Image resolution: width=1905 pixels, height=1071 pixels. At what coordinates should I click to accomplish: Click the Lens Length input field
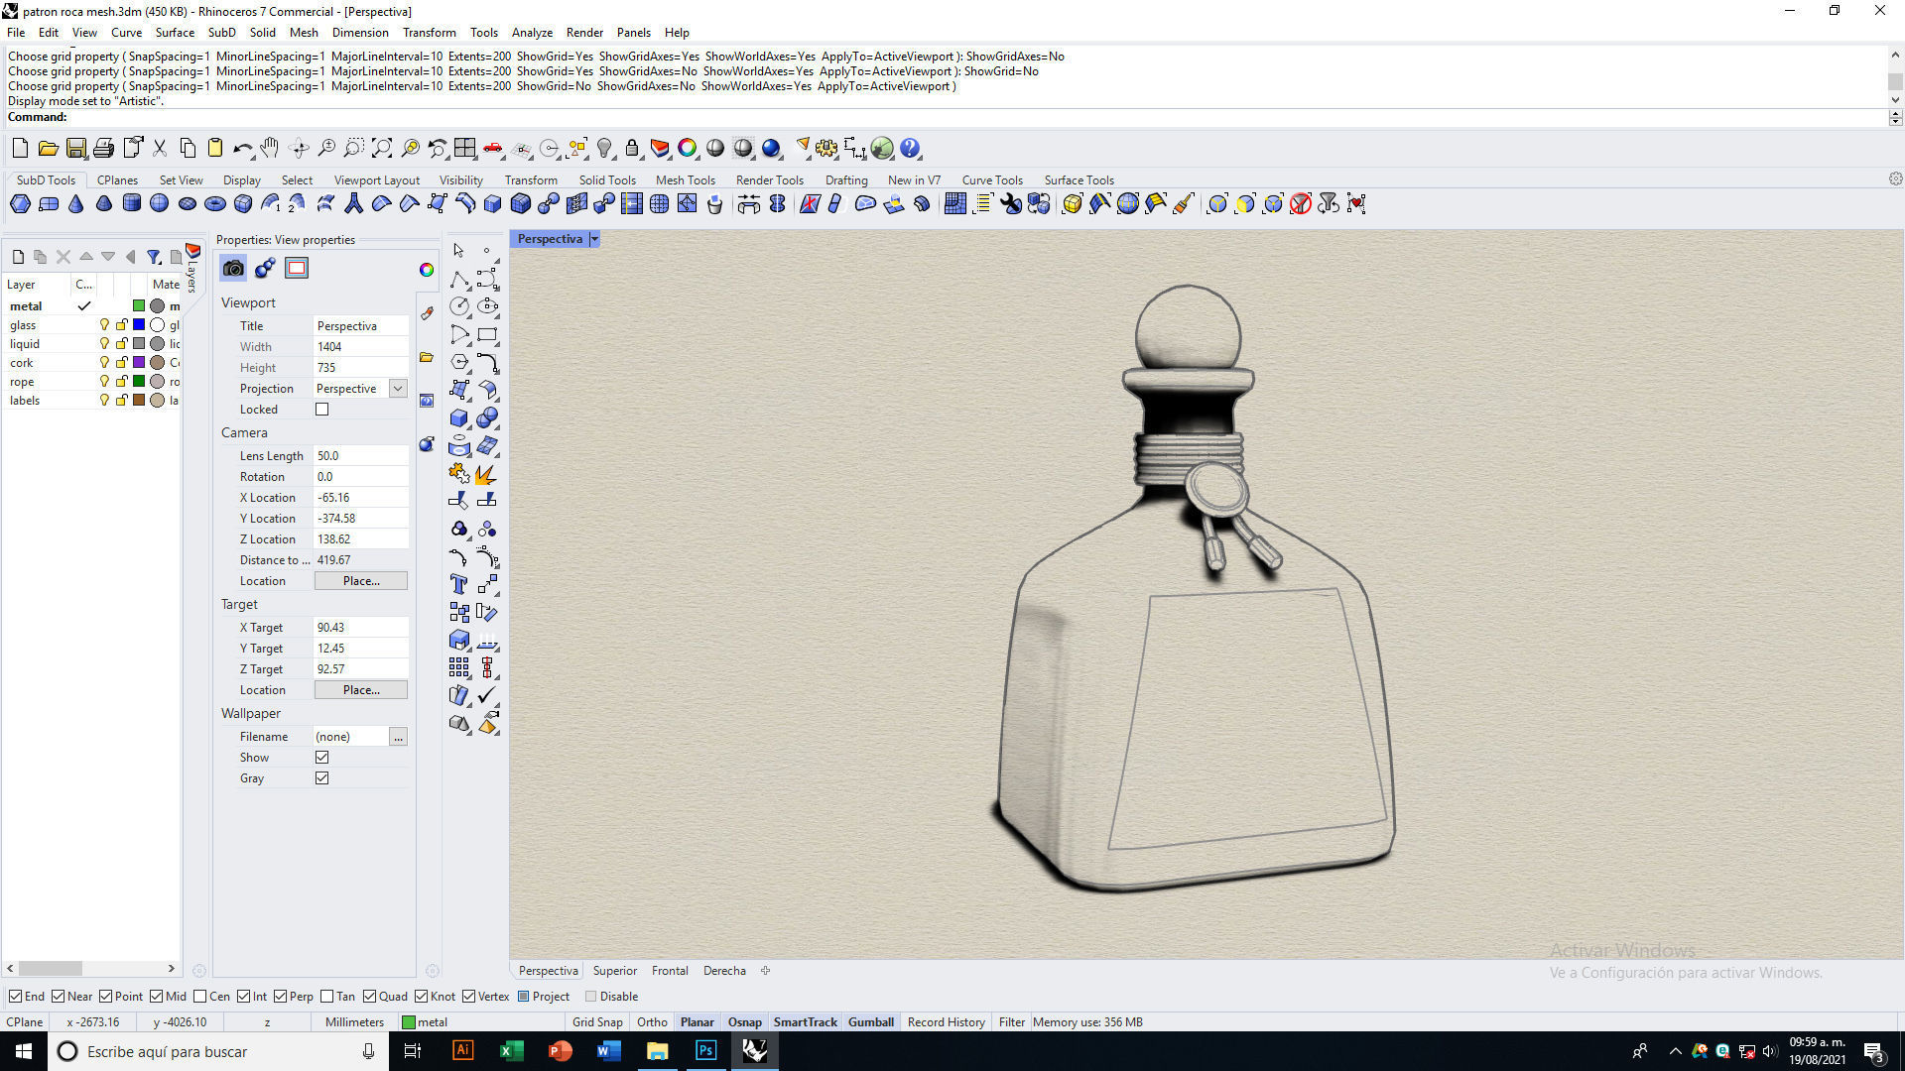(361, 456)
